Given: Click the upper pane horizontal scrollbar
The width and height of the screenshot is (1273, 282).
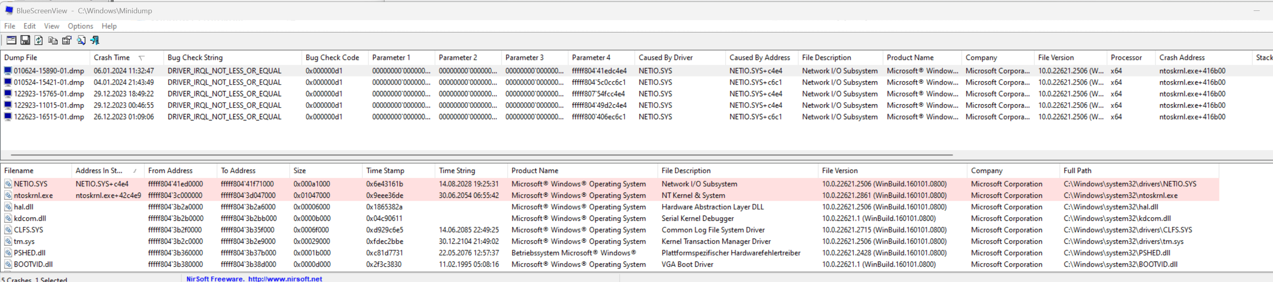Looking at the screenshot, I should [482, 155].
